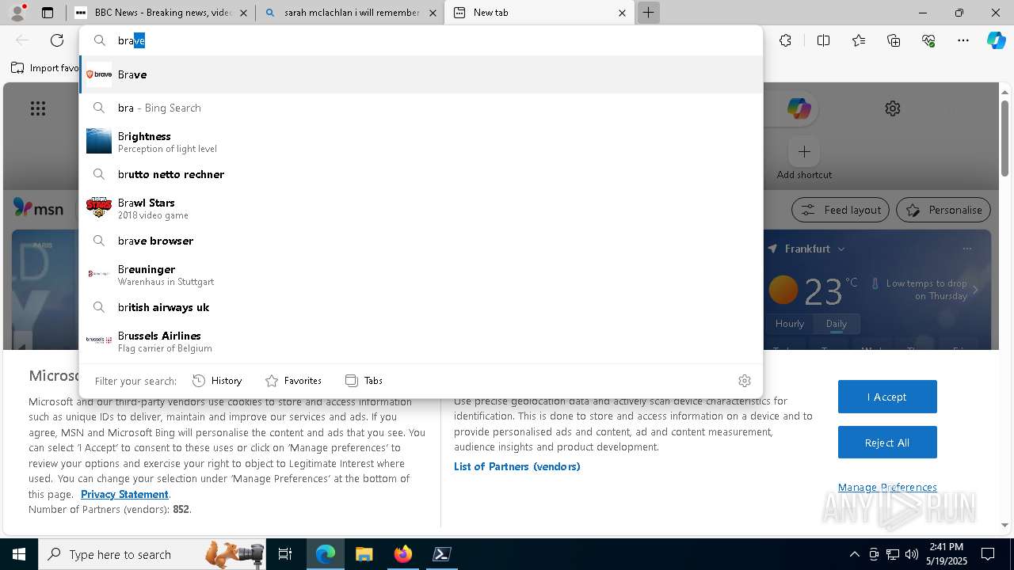Screen dimensions: 1014x570
Task: Open the msn logo link
Action: click(38, 208)
